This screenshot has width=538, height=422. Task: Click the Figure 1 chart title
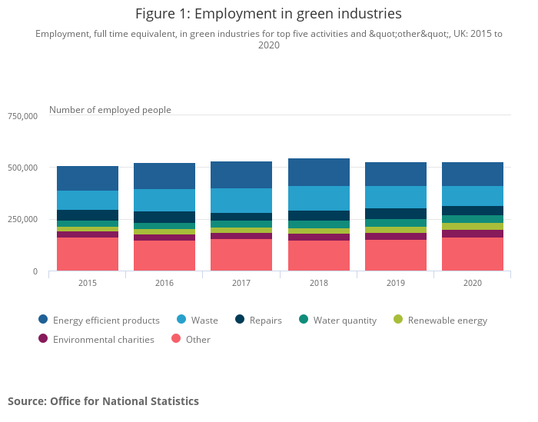point(268,14)
